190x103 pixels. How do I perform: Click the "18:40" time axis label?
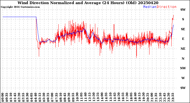[135, 97]
